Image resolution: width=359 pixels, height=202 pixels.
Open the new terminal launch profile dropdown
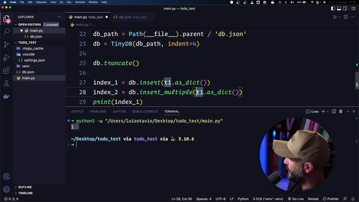328,112
